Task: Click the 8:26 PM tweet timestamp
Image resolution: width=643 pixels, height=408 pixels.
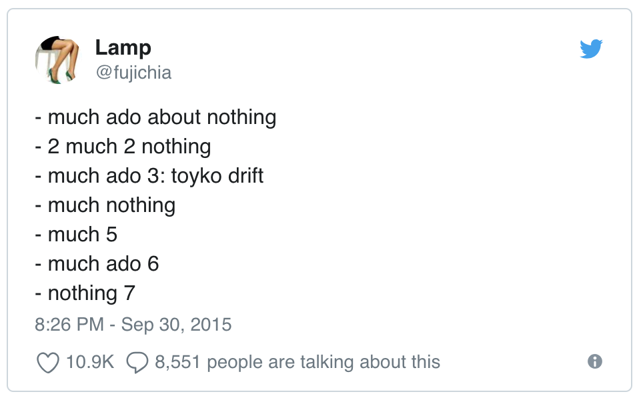Action: click(x=69, y=325)
